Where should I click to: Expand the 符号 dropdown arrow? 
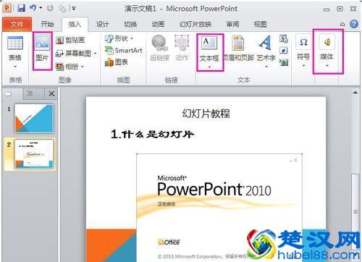303,65
